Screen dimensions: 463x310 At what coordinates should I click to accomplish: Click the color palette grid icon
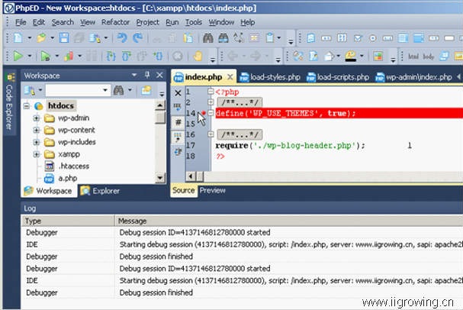click(378, 56)
